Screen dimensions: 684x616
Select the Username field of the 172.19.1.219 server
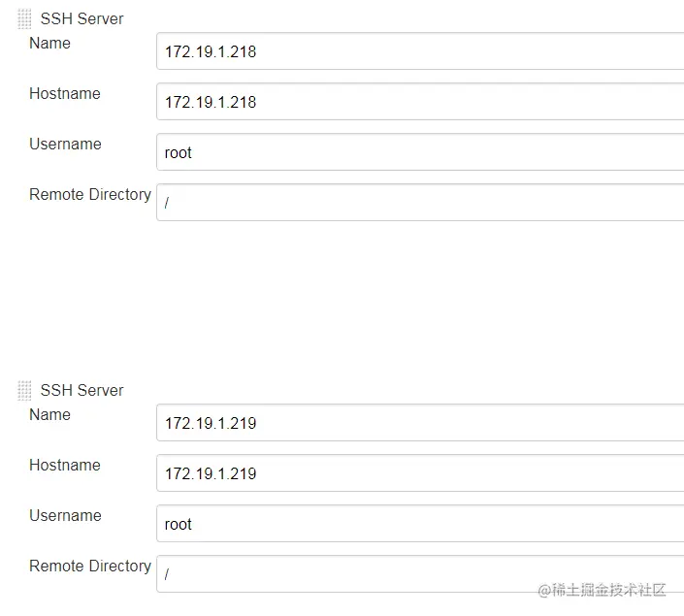tap(419, 524)
